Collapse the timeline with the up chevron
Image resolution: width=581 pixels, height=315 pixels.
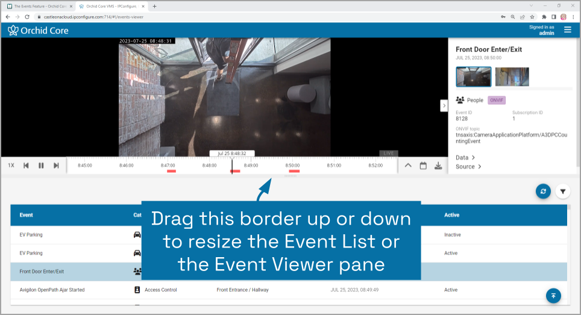pos(408,166)
